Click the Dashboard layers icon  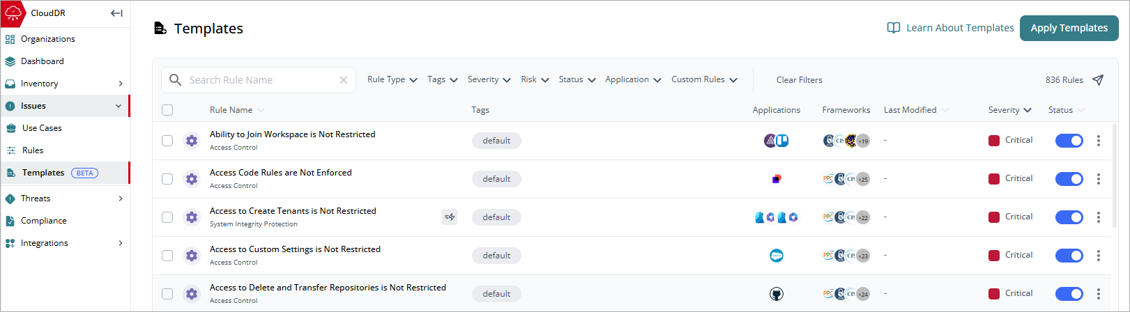[x=10, y=61]
